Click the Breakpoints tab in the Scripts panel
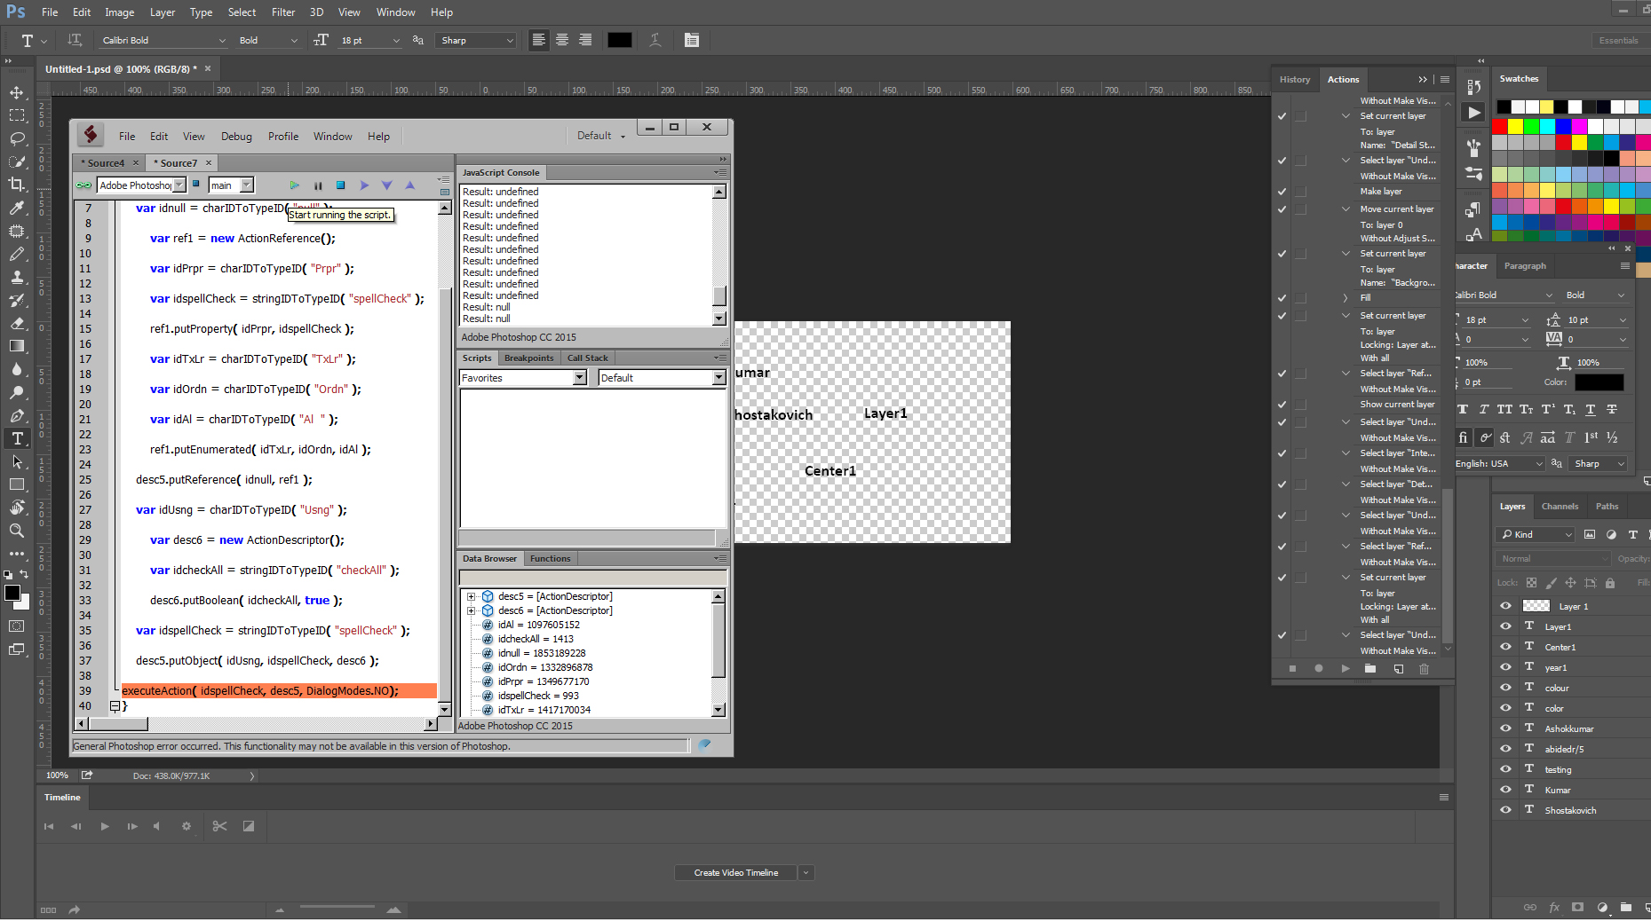This screenshot has width=1651, height=921. [x=528, y=358]
